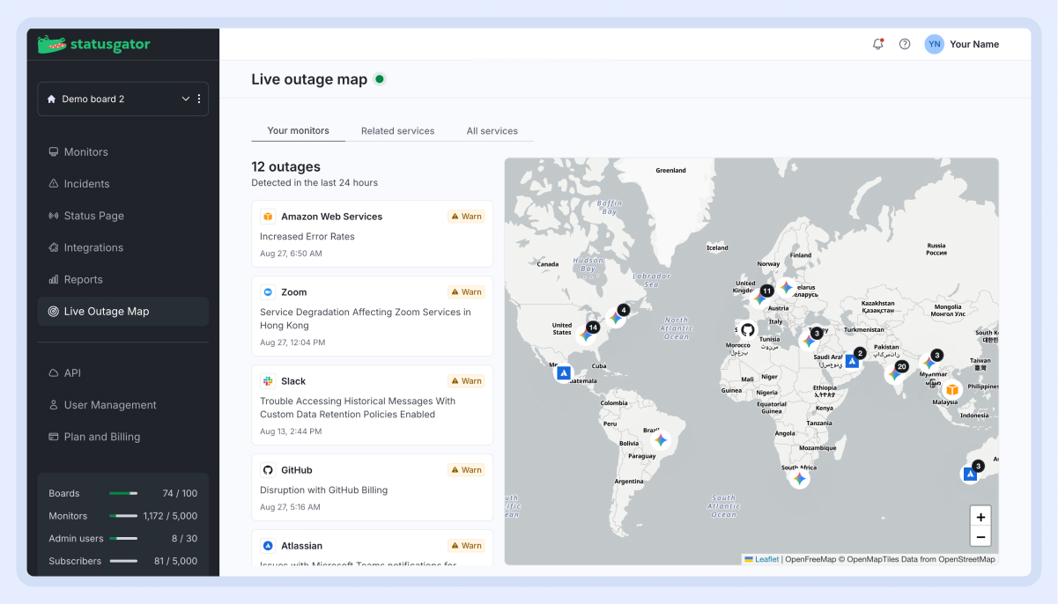Click the Boards usage bar
This screenshot has width=1058, height=604.
[123, 493]
